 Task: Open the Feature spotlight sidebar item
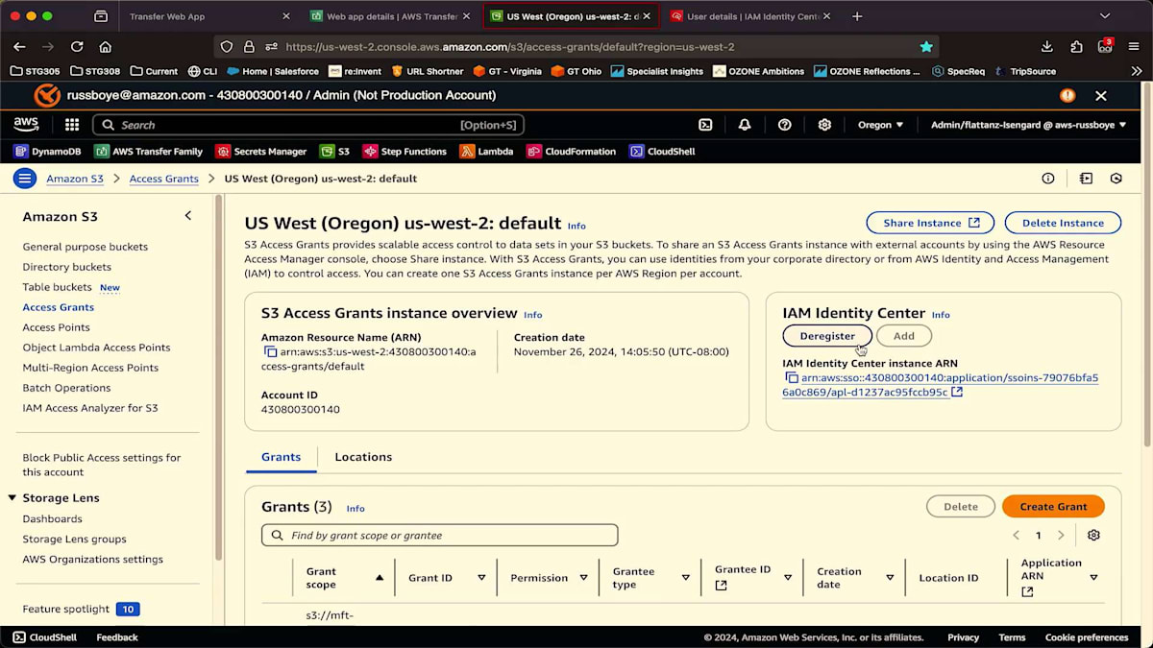82,609
